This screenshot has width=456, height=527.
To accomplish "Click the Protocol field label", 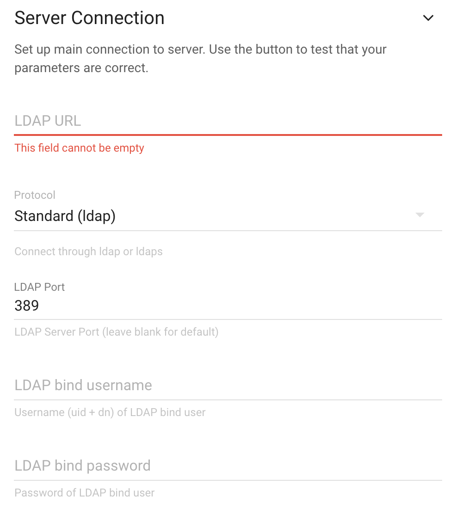I will tap(35, 195).
